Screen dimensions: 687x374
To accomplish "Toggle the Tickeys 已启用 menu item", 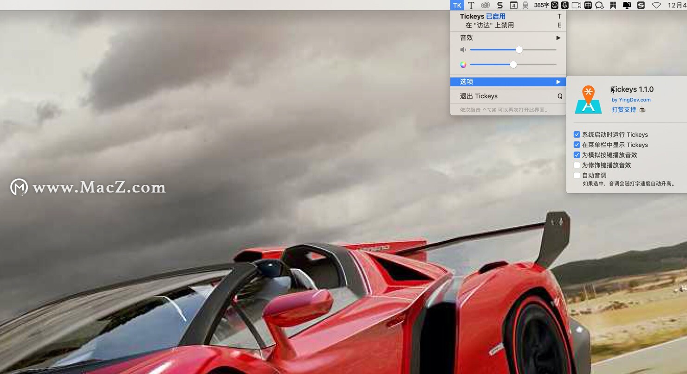I will (x=508, y=16).
